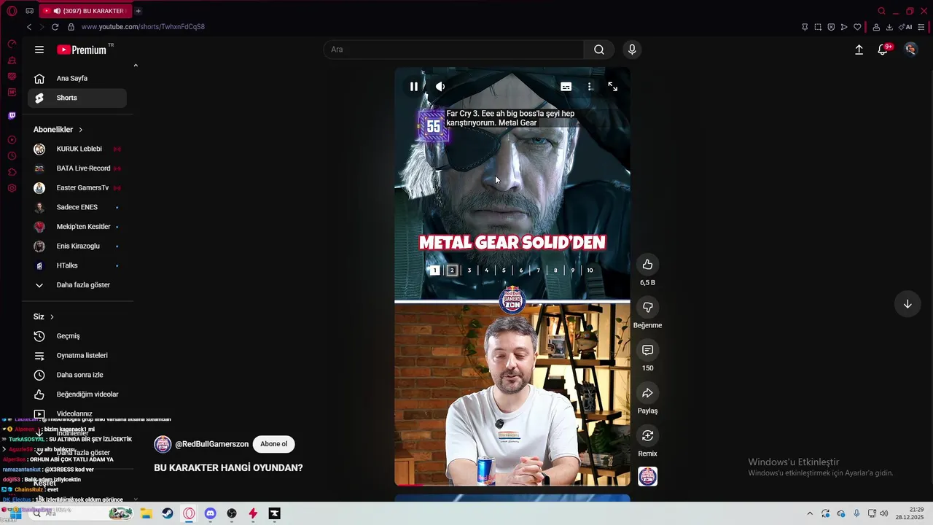Image resolution: width=933 pixels, height=525 pixels.
Task: Click the RedBull Gamerszon channel avatar
Action: click(163, 444)
